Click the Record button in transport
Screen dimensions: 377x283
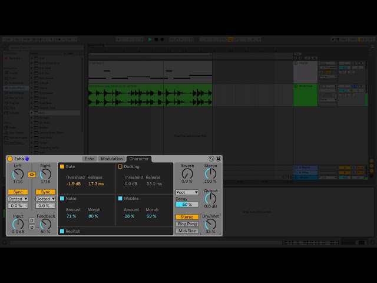pos(163,40)
